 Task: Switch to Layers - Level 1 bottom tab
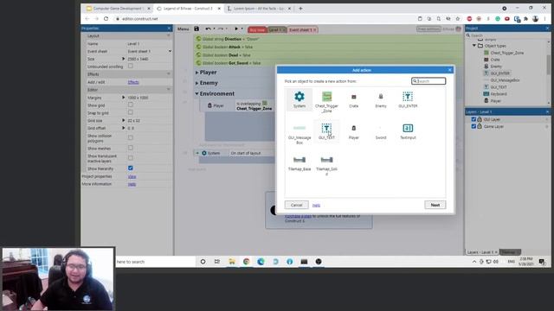coord(481,252)
